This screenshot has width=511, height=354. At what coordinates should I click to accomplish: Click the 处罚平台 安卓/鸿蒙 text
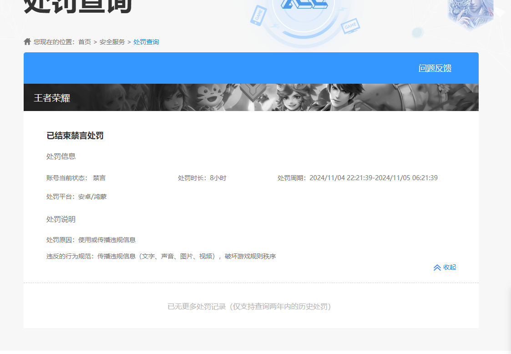click(x=76, y=197)
